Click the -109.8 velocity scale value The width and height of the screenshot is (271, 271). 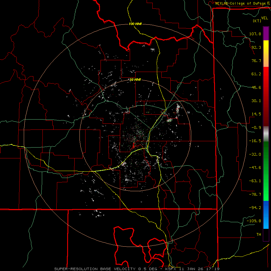click(254, 221)
